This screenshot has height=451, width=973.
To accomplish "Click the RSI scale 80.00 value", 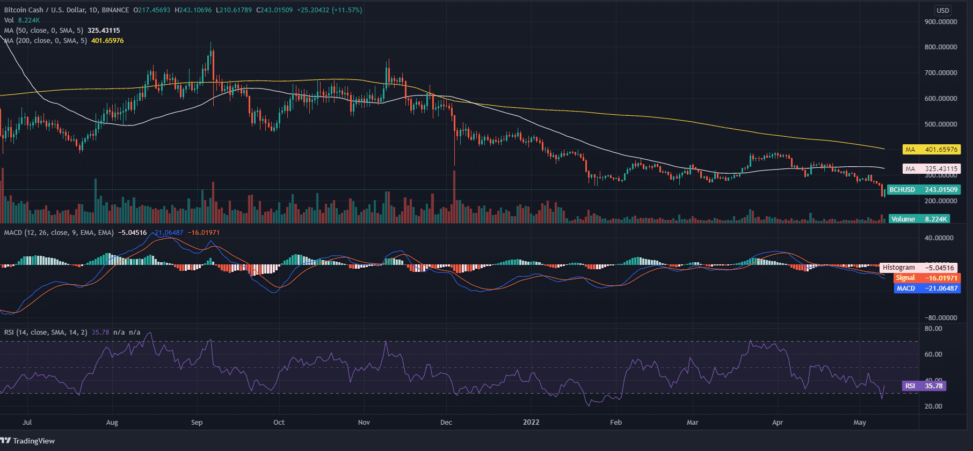I will tap(933, 329).
